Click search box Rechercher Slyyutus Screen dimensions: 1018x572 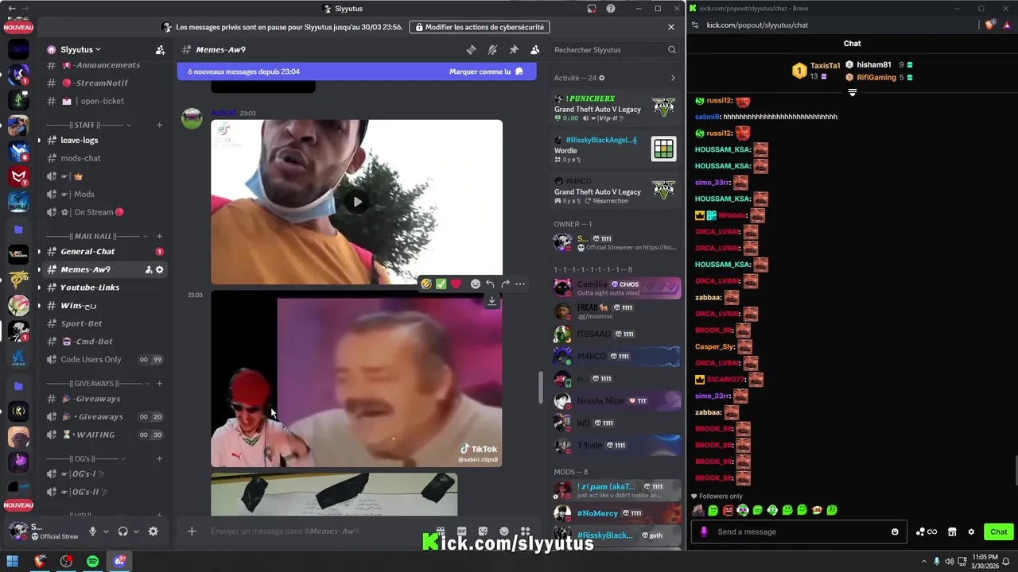[615, 49]
